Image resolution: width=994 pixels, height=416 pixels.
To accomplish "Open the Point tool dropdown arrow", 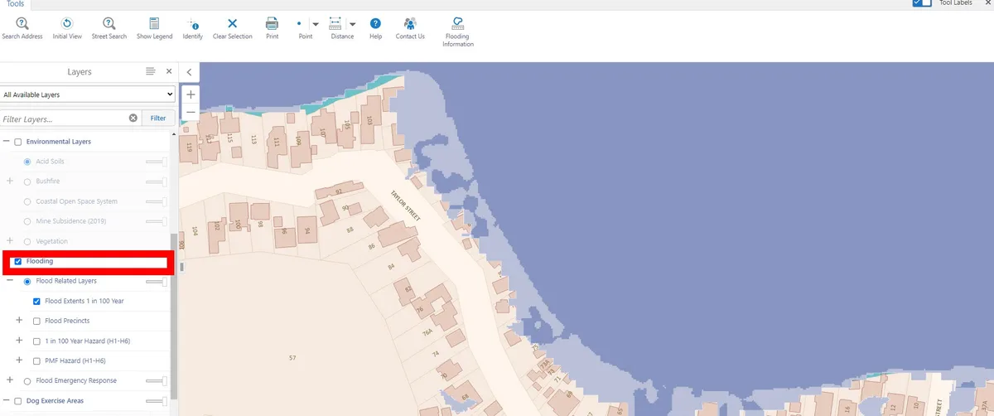I will tap(316, 25).
